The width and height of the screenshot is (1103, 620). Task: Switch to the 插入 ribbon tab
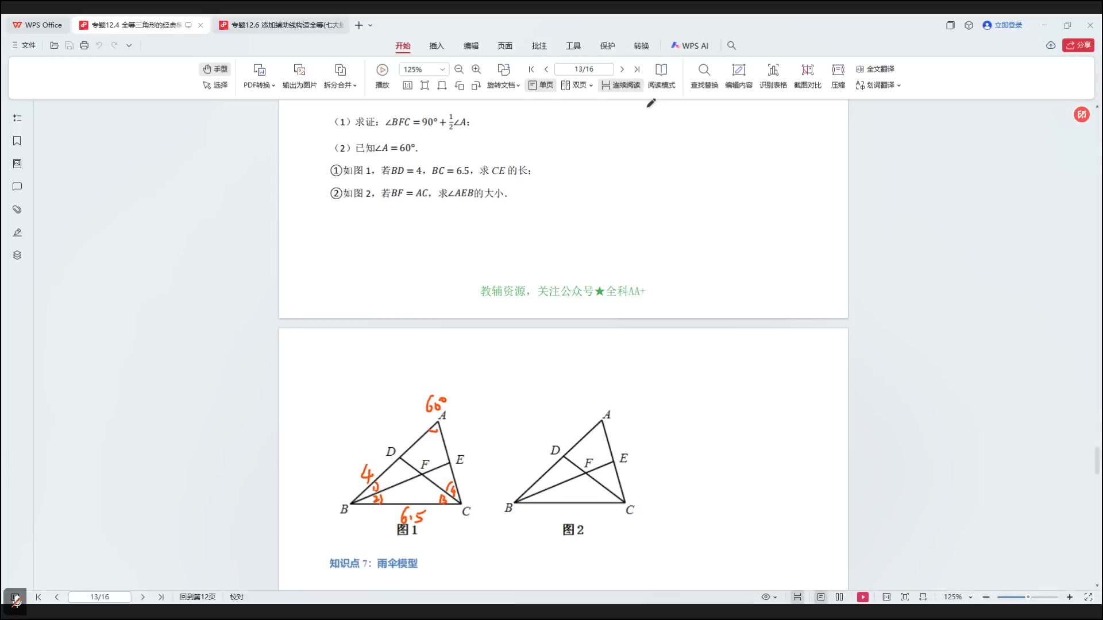pyautogui.click(x=436, y=45)
